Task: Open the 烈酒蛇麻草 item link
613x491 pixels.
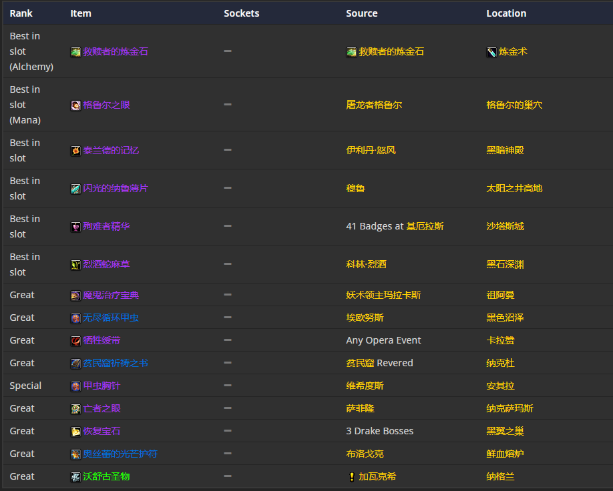Action: [106, 264]
